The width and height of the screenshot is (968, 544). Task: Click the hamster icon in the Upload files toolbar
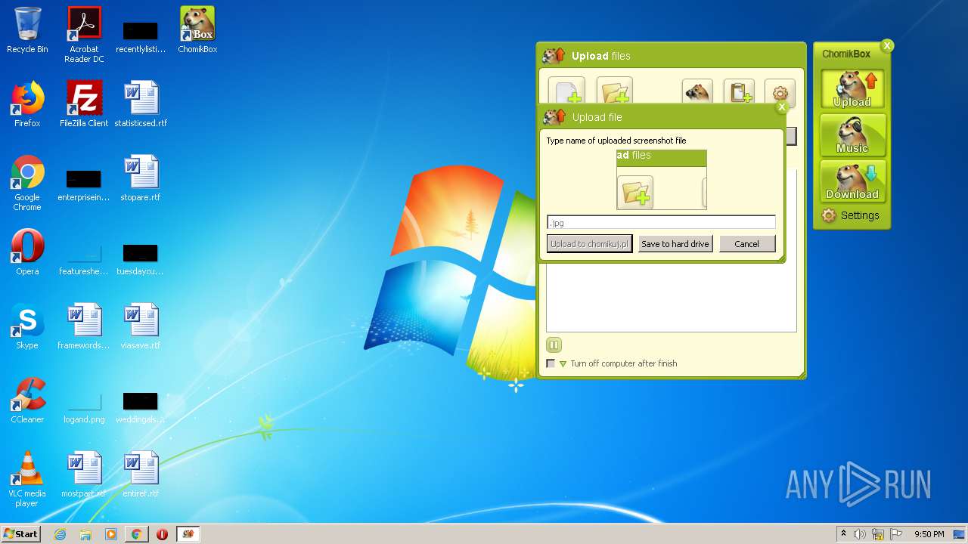697,92
